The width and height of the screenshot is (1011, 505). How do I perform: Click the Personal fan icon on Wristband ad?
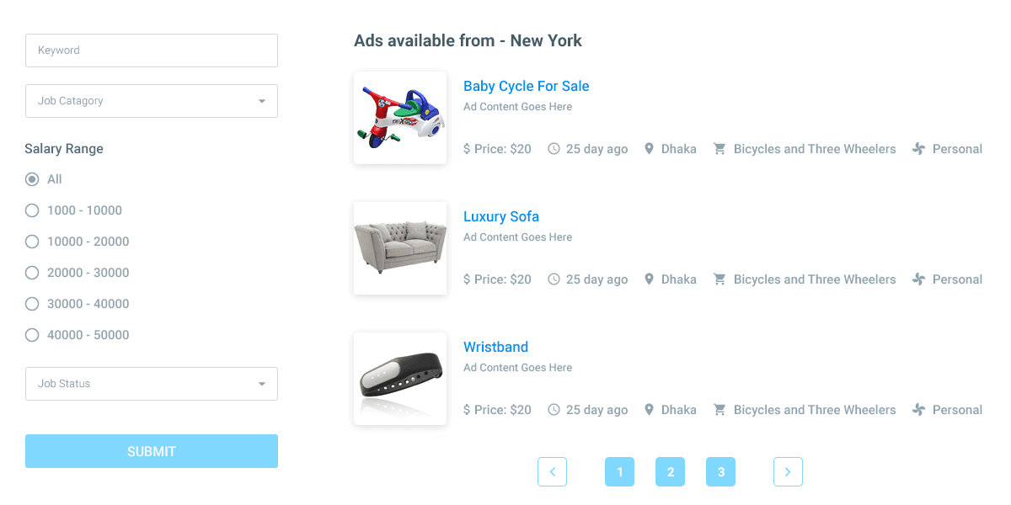[918, 410]
